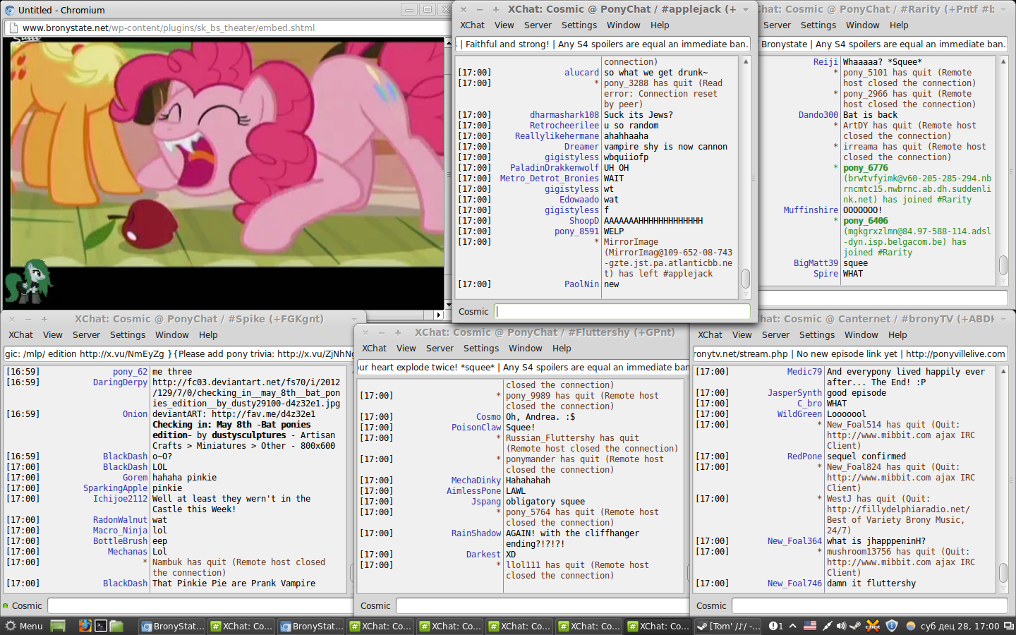Click the Chromium address bar with bronystate URL
Viewport: 1016px width, 635px height.
(x=226, y=28)
